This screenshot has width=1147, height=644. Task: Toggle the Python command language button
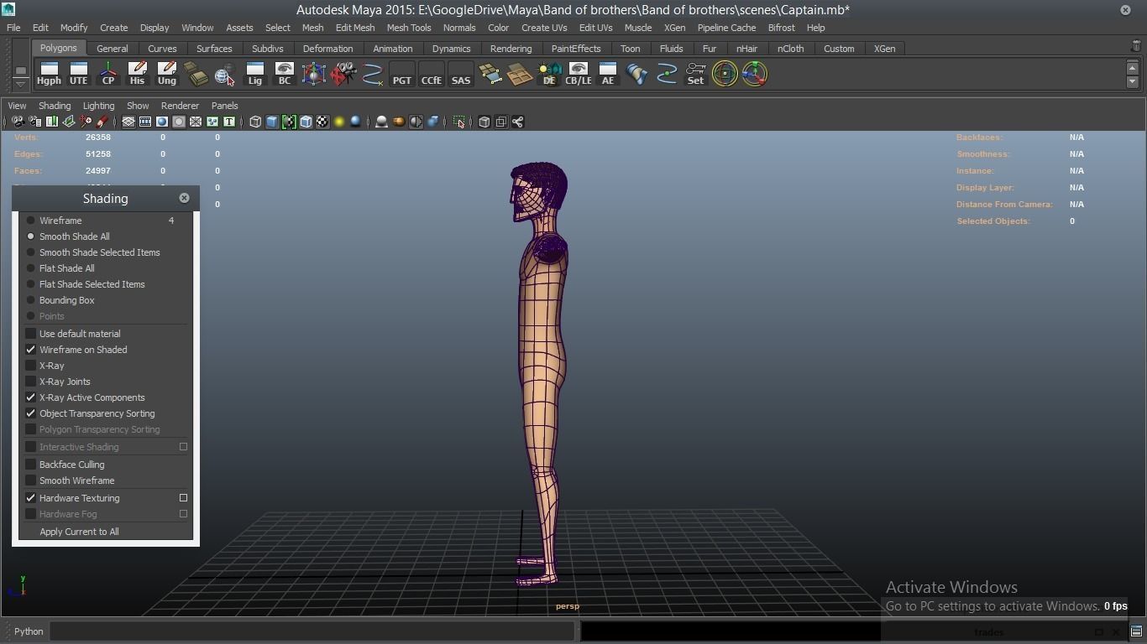29,631
